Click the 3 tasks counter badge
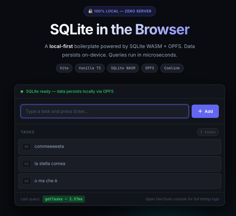236x216 pixels. pos(208,132)
